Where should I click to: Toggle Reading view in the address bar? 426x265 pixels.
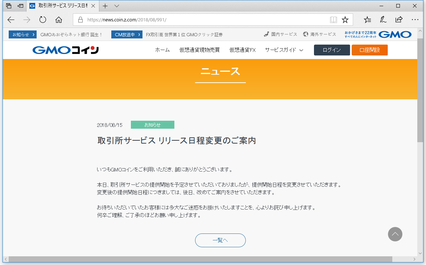[x=333, y=20]
